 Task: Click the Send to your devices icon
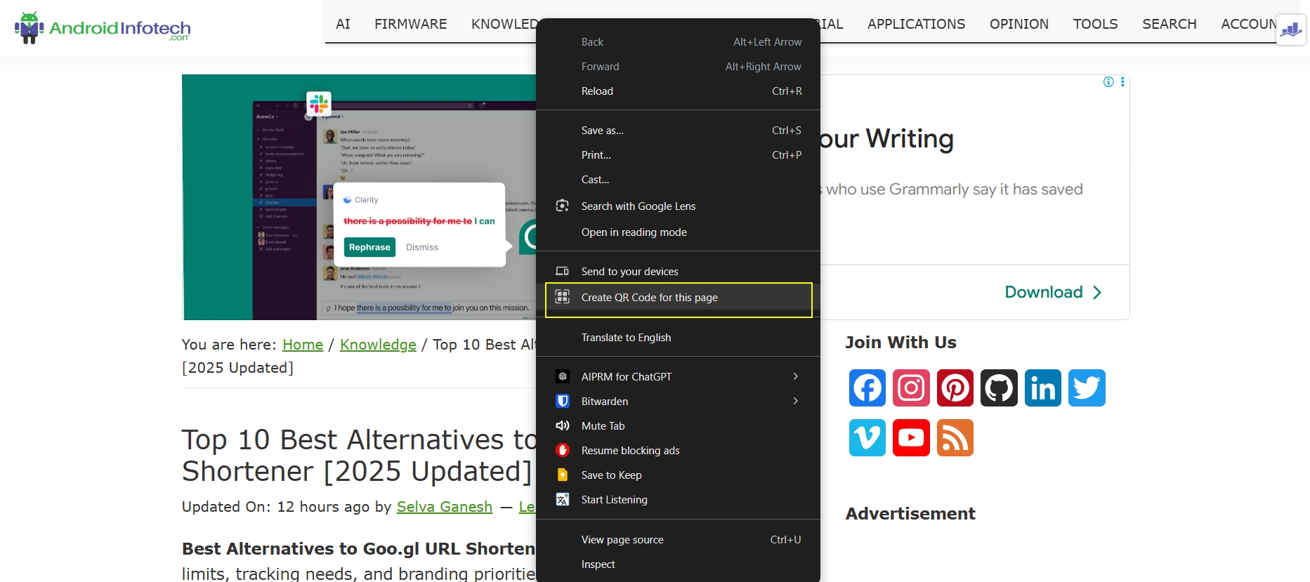click(x=562, y=271)
